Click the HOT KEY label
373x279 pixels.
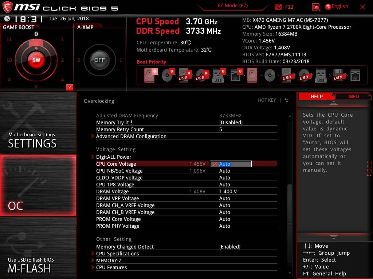pos(267,100)
